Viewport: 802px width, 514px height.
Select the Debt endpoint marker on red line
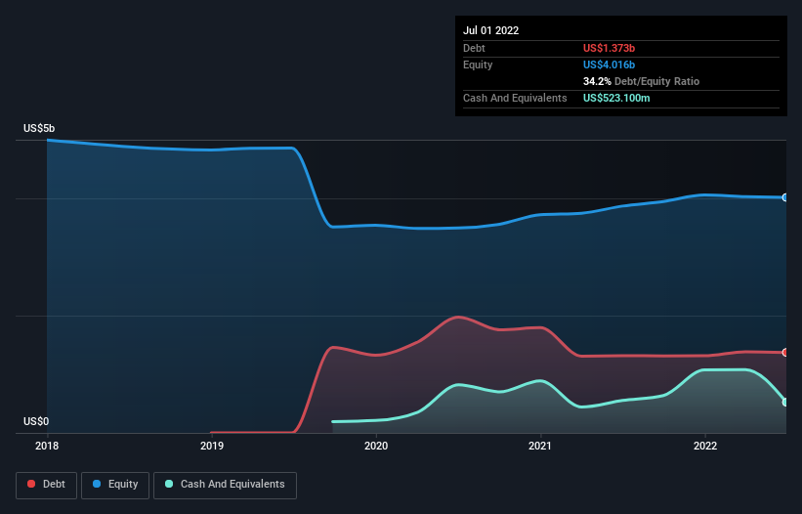point(785,353)
